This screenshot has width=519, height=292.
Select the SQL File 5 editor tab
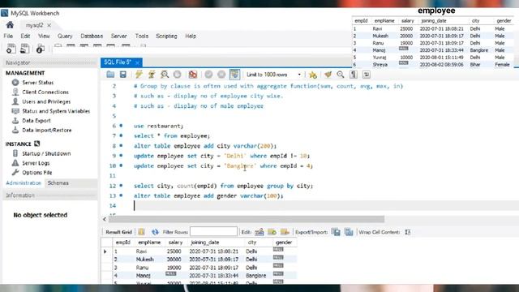(x=118, y=62)
